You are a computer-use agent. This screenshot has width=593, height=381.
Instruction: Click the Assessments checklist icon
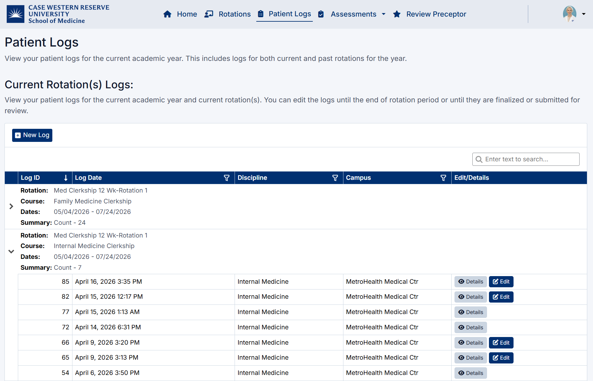pos(321,14)
